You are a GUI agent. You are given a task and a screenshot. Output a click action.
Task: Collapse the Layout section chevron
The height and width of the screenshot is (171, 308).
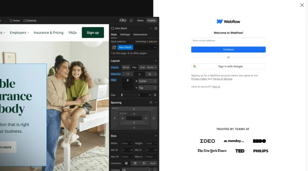(x=156, y=61)
